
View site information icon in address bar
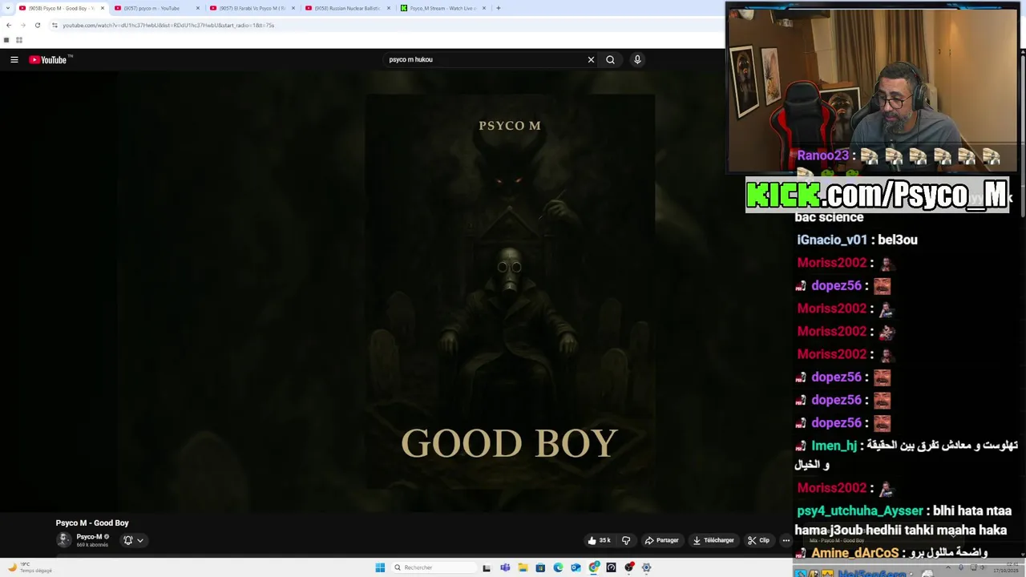coord(55,25)
